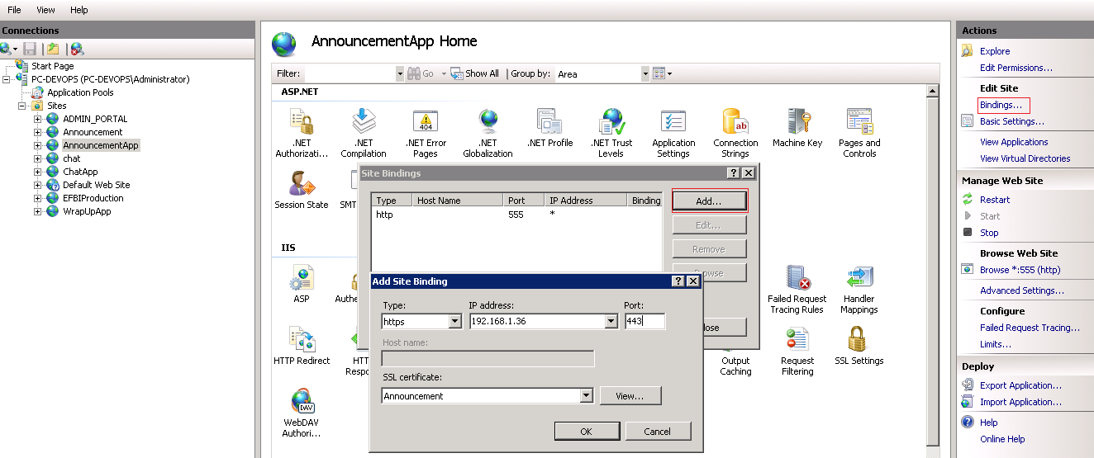Click the Bindings link in Actions pane
The width and height of the screenshot is (1094, 458).
tap(1001, 105)
